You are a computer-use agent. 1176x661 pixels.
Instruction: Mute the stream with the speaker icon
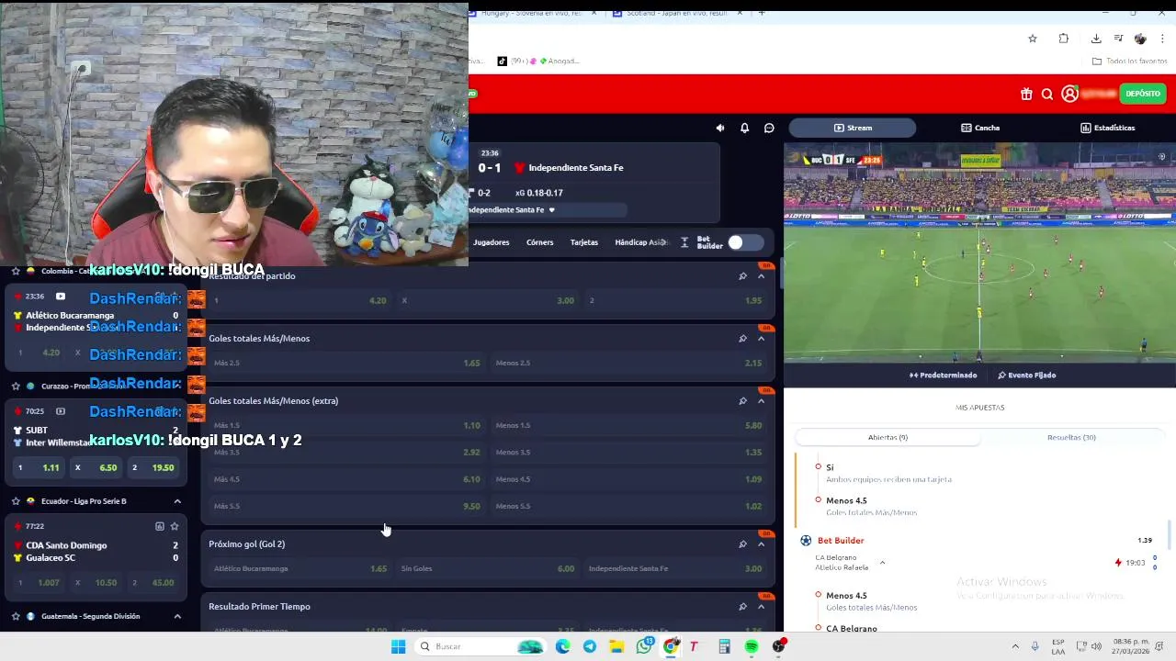coord(720,128)
